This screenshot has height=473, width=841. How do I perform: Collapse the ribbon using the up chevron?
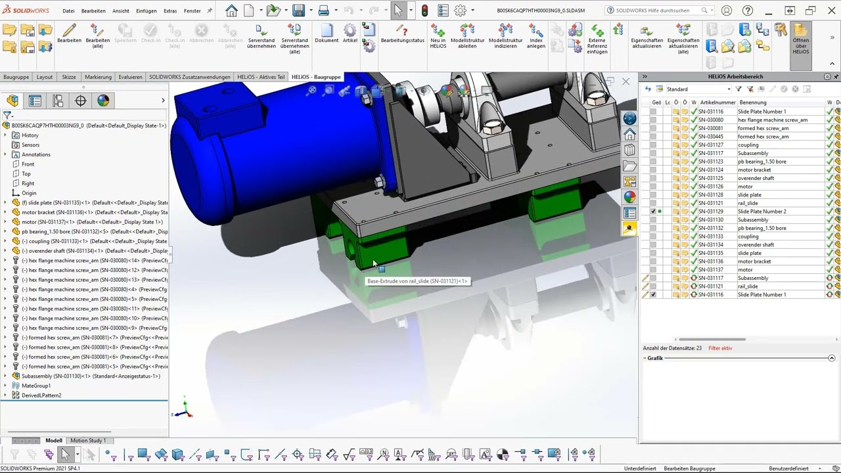pyautogui.click(x=832, y=64)
